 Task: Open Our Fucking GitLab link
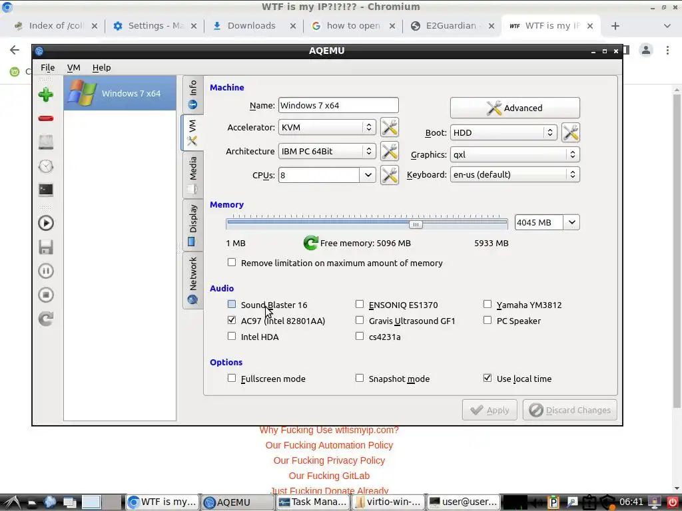pos(329,476)
